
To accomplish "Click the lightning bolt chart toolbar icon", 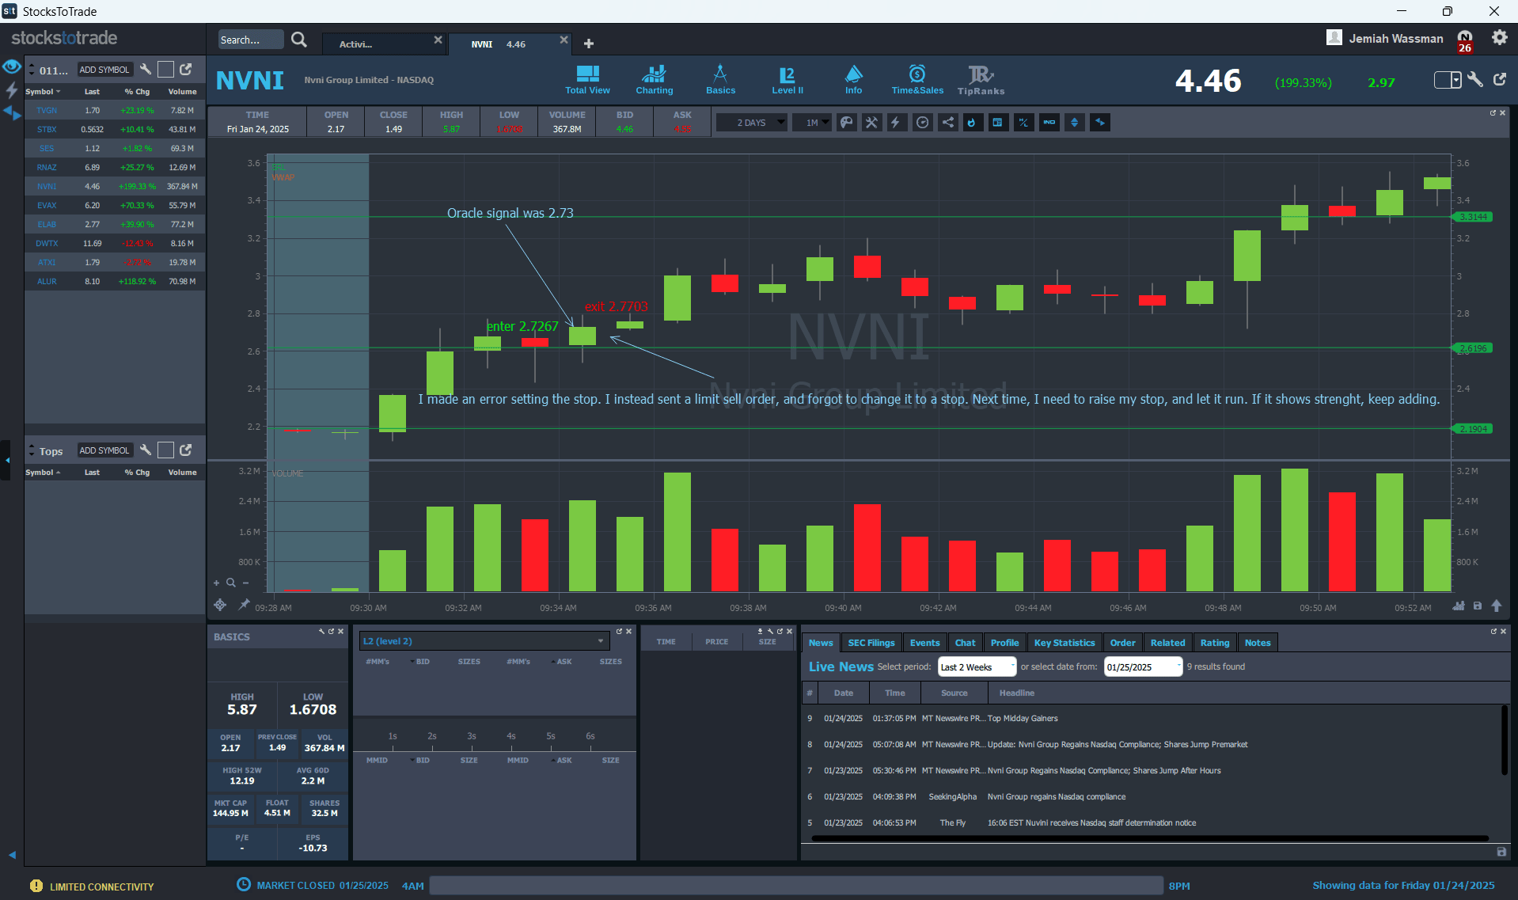I will coord(896,123).
